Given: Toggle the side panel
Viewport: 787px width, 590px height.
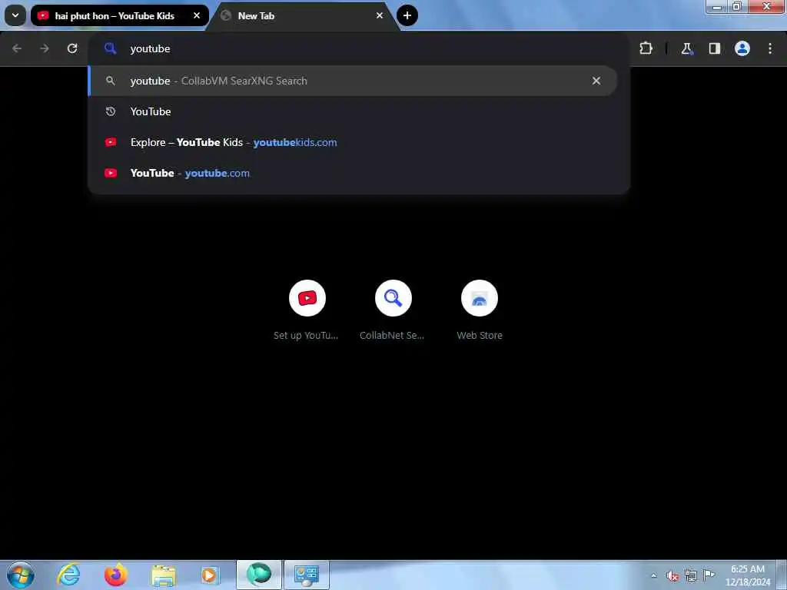Looking at the screenshot, I should click(x=714, y=48).
